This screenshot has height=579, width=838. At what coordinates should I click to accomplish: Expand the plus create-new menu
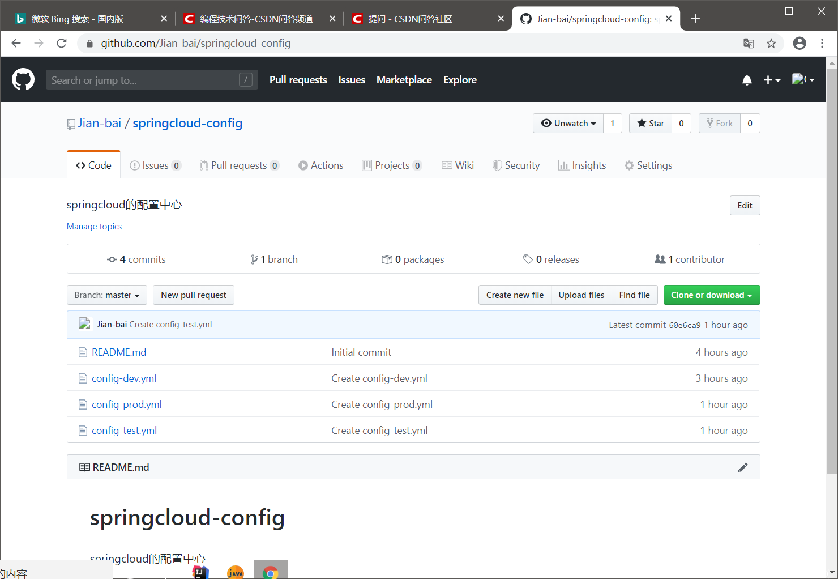772,80
